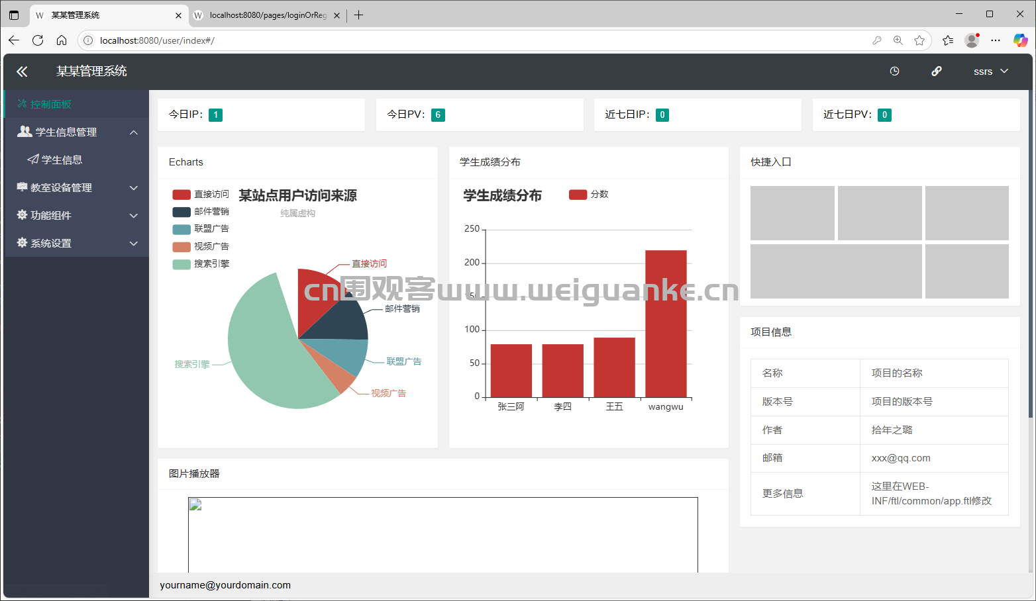1036x601 pixels.
Task: Close the 某某管理系统 browser tab
Action: (178, 15)
